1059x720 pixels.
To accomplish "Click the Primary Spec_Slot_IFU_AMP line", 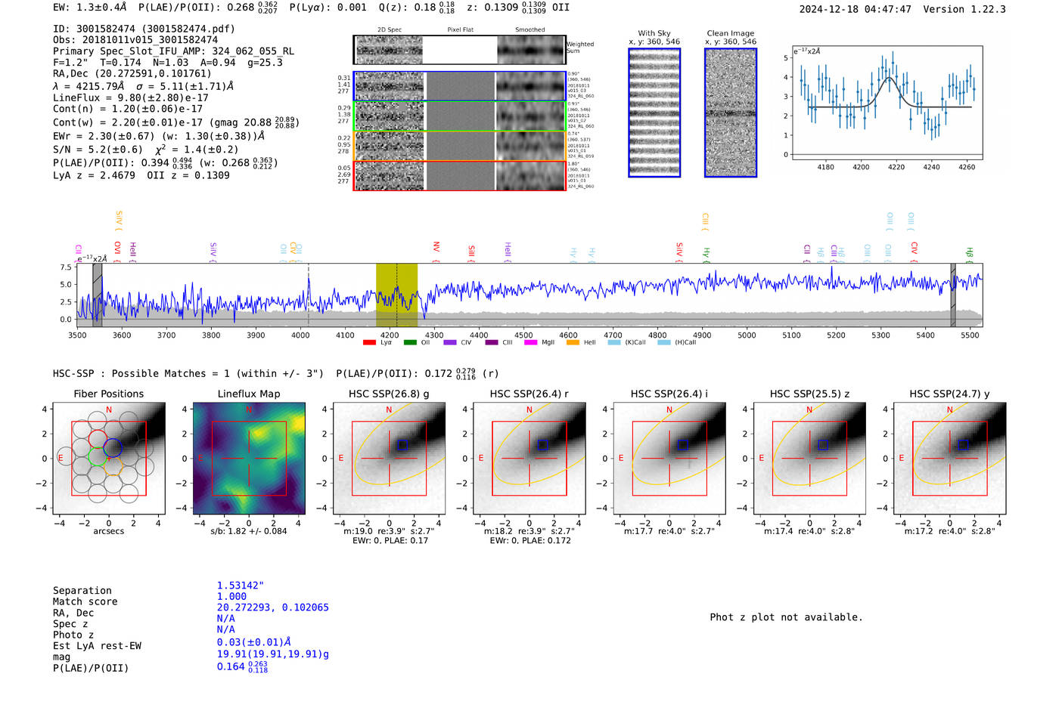I will pyautogui.click(x=173, y=51).
